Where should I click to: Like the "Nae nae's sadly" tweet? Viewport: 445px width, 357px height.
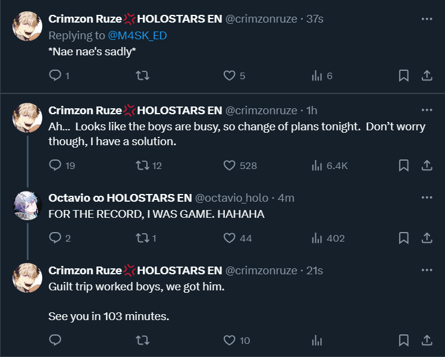click(x=230, y=76)
